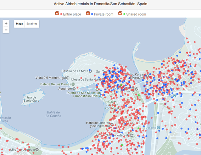Zoom in with the plus button
The image size is (201, 155).
click(6, 23)
